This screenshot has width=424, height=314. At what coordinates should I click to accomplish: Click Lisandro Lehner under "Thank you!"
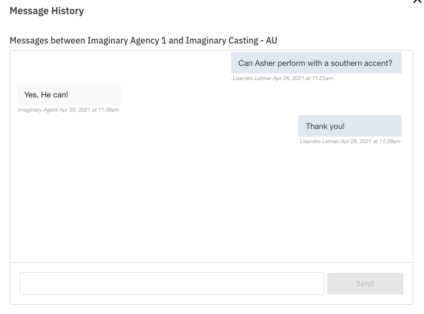coord(319,141)
